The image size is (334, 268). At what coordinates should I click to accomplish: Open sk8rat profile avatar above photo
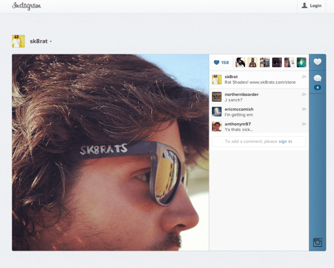(x=18, y=41)
